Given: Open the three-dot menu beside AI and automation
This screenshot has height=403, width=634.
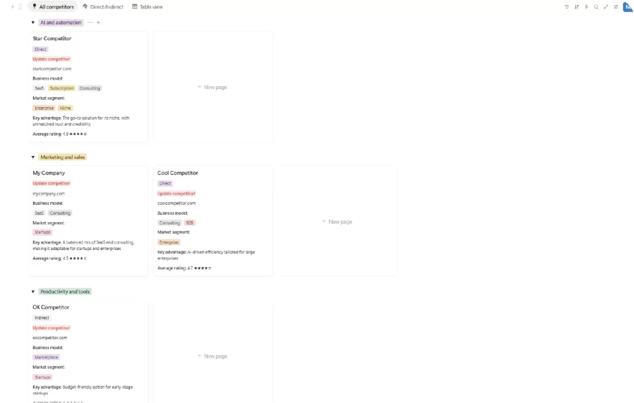Looking at the screenshot, I should [x=90, y=22].
